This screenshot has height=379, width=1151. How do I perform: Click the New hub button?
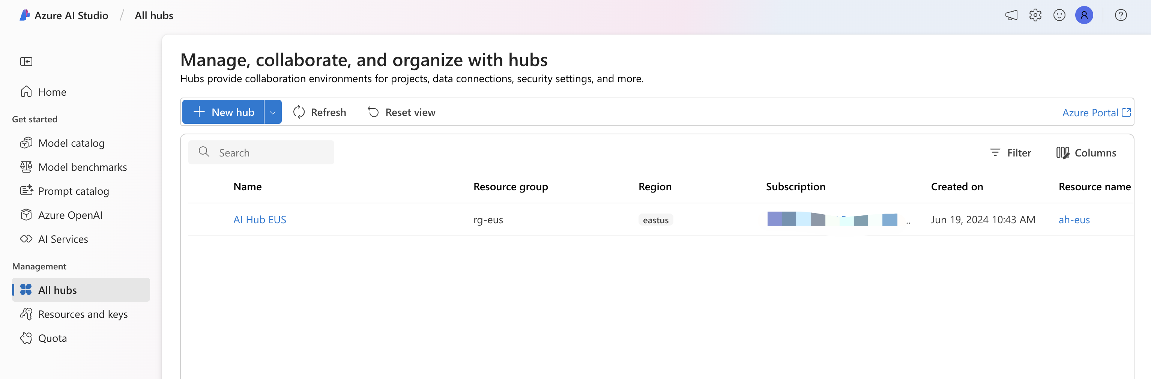tap(223, 112)
